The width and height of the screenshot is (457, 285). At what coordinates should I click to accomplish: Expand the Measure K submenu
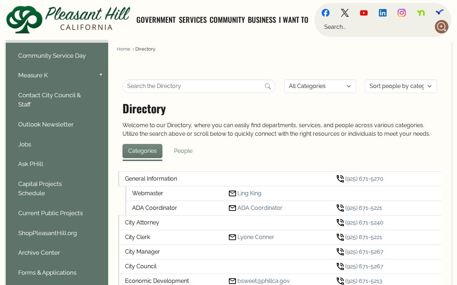[101, 75]
